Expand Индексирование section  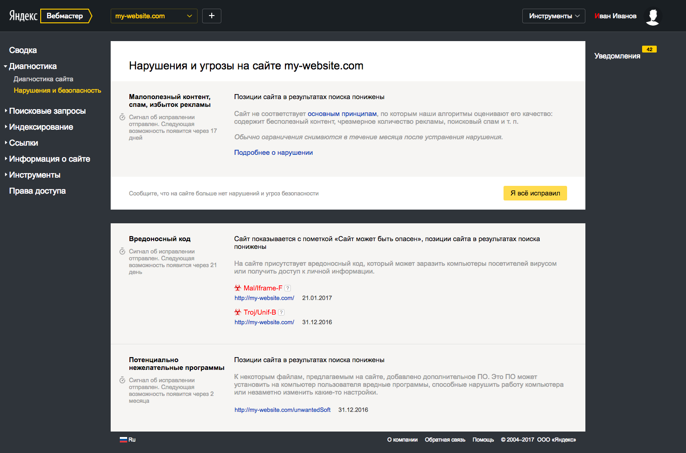tap(41, 127)
